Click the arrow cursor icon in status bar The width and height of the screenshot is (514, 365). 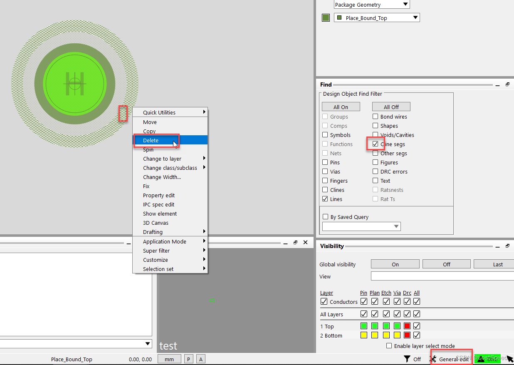[510, 359]
